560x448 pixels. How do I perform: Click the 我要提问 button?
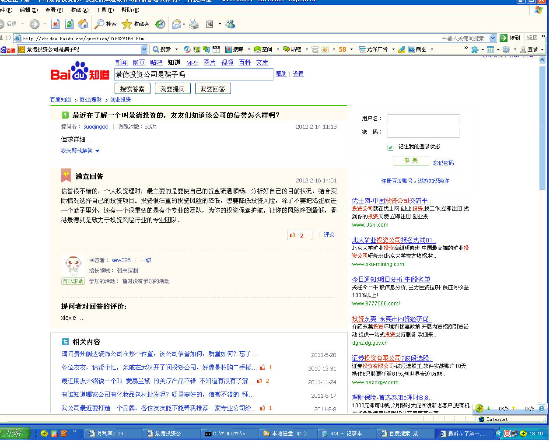(172, 89)
